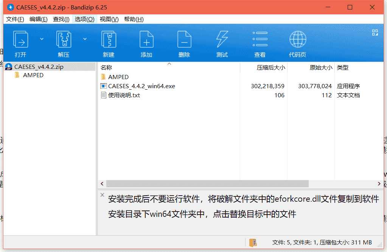The height and width of the screenshot is (252, 387).
Task: Expand the dropdown arrow next to 打开
Action: click(42, 39)
